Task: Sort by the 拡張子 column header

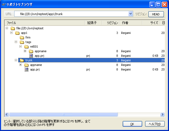Action: (x=93, y=23)
